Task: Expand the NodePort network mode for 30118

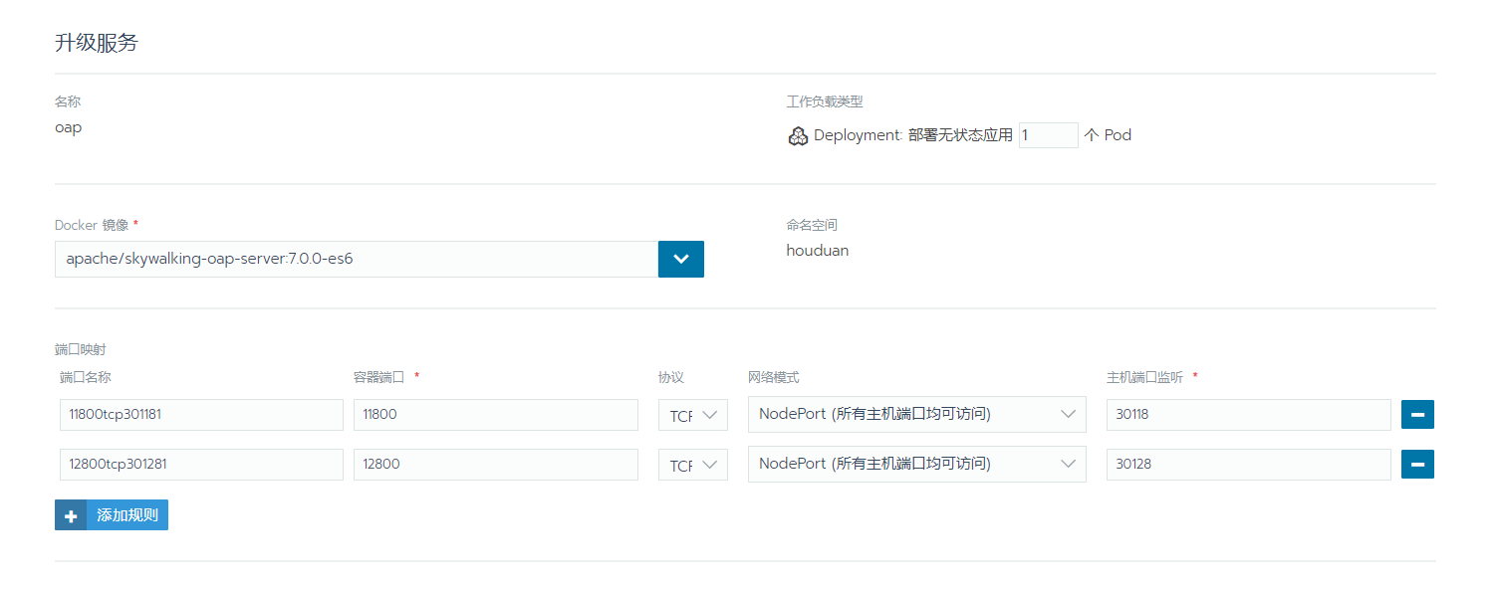Action: tap(917, 414)
